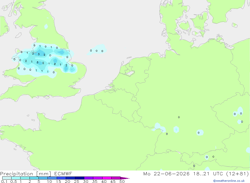
Task: Click the "Precipitation [mm]" title text
Action: 25,174
